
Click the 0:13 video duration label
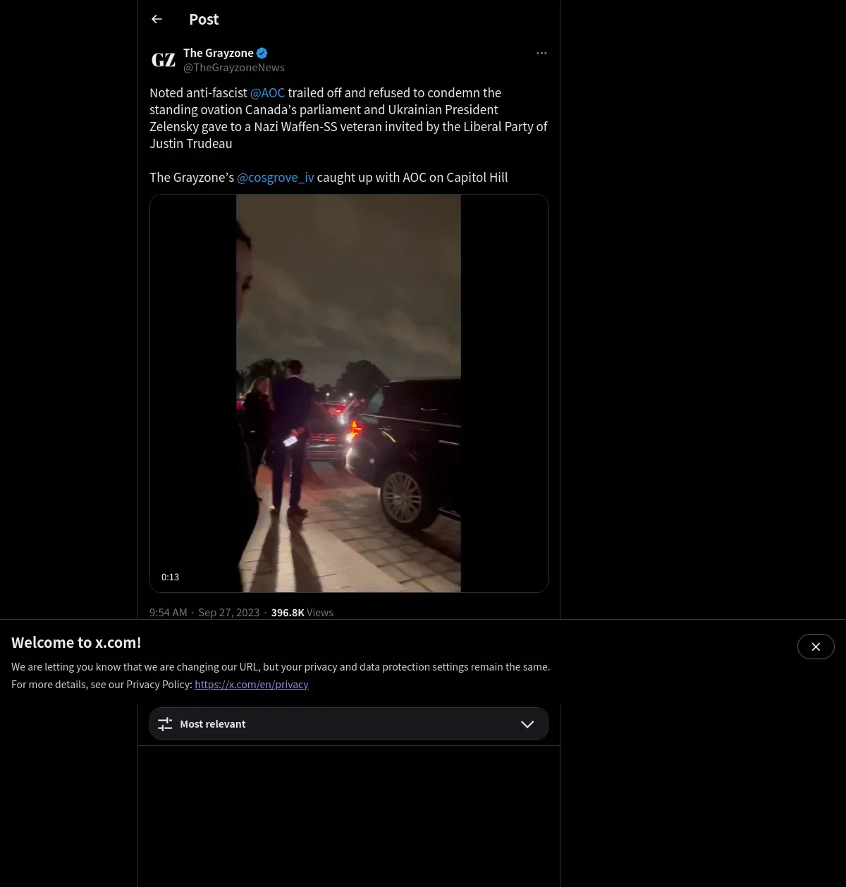[x=170, y=577]
